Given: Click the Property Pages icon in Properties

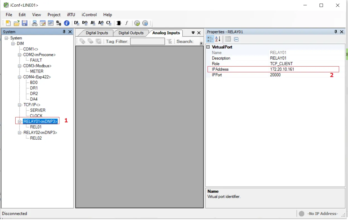Looking at the screenshot, I should click(228, 39).
